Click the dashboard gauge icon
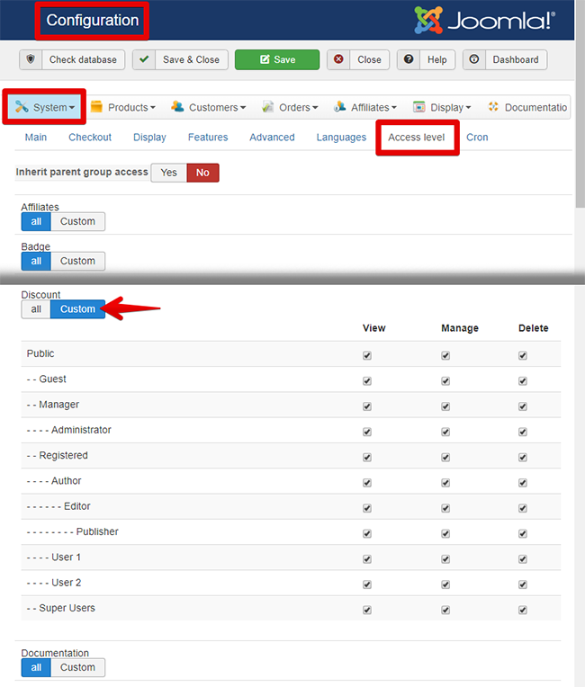The image size is (585, 687). click(x=474, y=59)
